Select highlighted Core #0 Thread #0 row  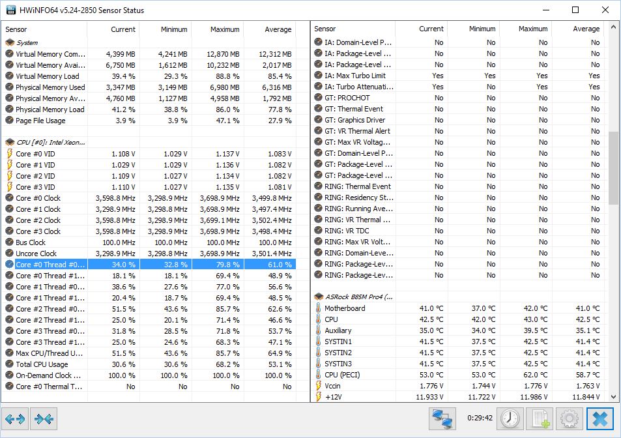click(149, 265)
